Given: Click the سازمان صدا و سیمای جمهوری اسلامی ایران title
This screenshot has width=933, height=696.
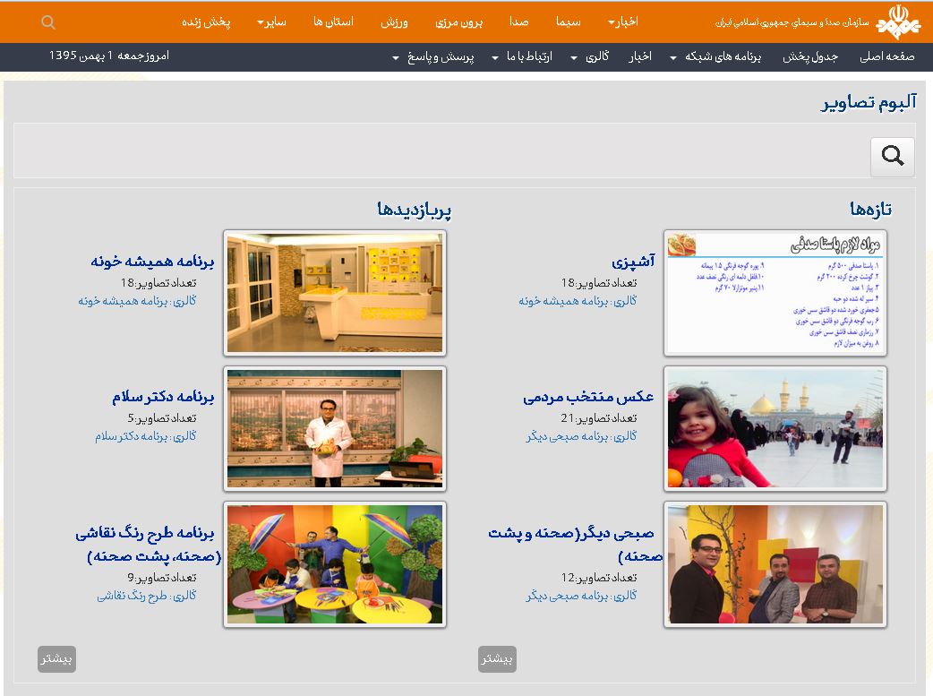Looking at the screenshot, I should pos(792,22).
